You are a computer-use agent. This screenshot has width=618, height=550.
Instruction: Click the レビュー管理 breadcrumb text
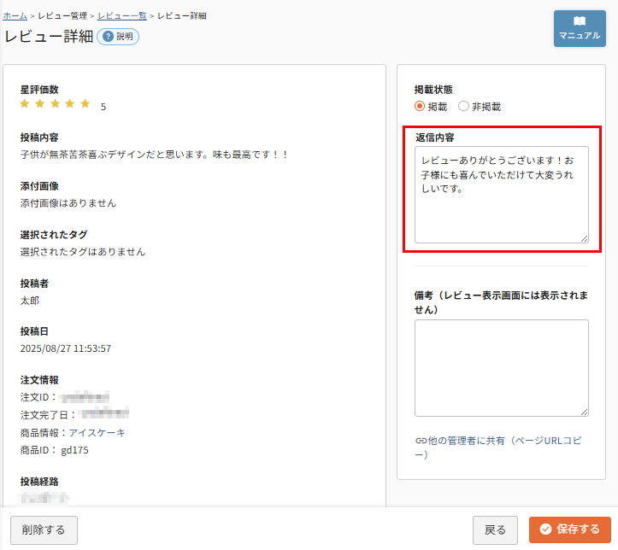[62, 15]
